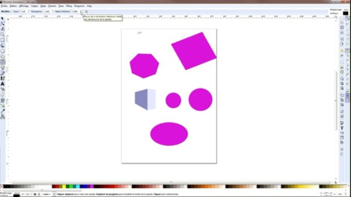Screen dimensions: 351x197
Task: Toggle current layer visibility in status bar
Action: (35, 194)
